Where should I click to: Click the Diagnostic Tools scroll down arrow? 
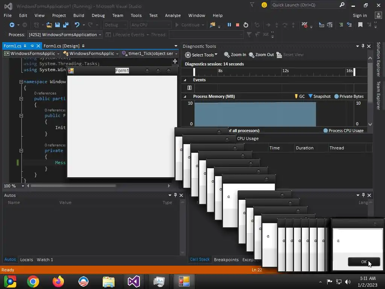(x=370, y=124)
